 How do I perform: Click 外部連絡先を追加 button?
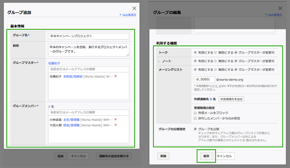pyautogui.click(x=232, y=99)
